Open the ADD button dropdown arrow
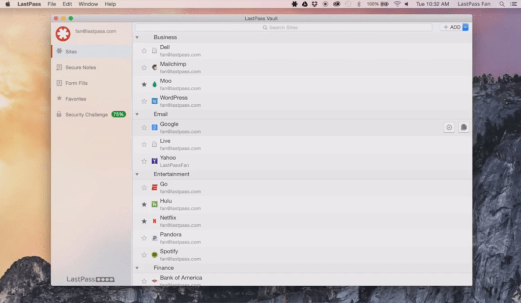 [x=465, y=27]
